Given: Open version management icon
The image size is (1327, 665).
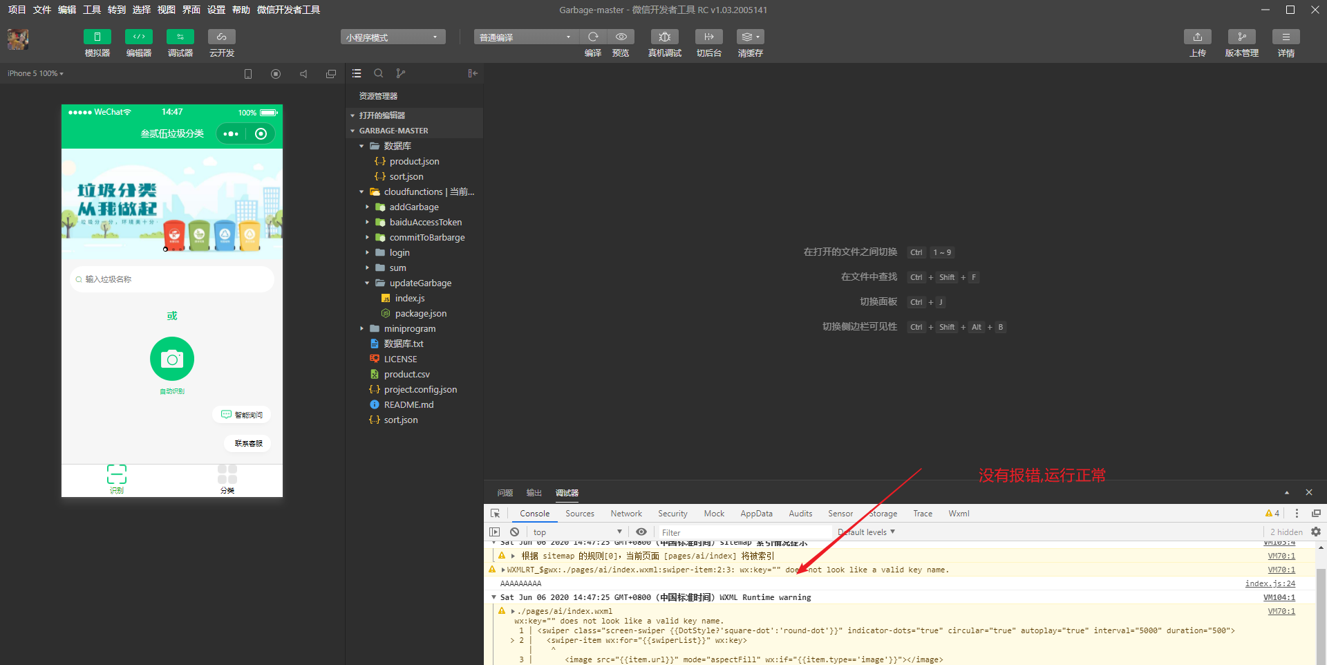Looking at the screenshot, I should (1242, 37).
